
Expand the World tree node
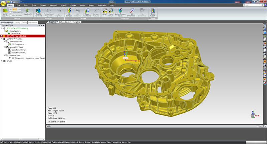tap(2, 61)
